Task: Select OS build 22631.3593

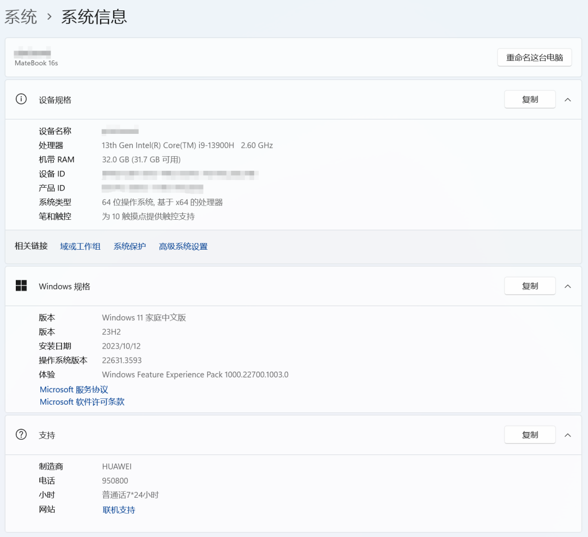Action: (x=122, y=361)
